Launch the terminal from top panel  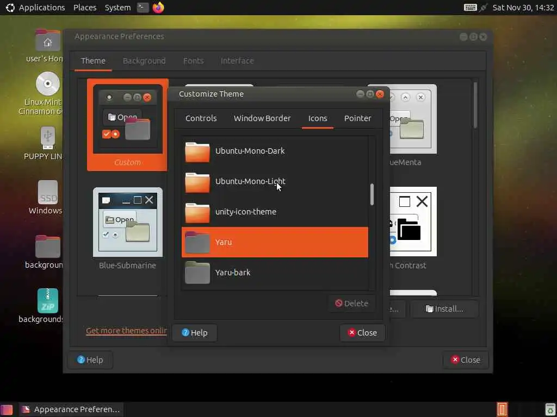pos(143,8)
